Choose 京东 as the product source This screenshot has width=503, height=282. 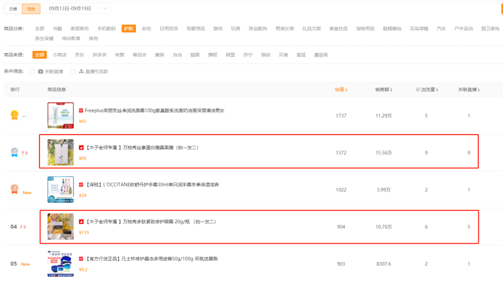click(79, 55)
